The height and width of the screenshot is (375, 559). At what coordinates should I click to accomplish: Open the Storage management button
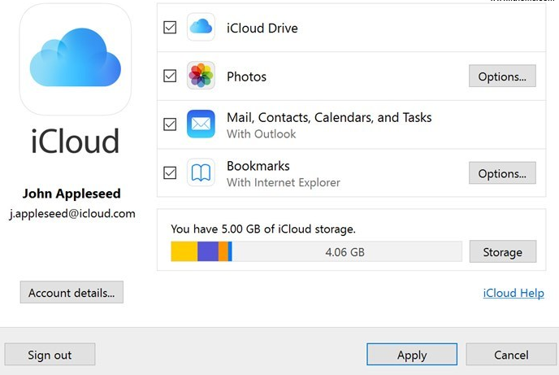503,251
